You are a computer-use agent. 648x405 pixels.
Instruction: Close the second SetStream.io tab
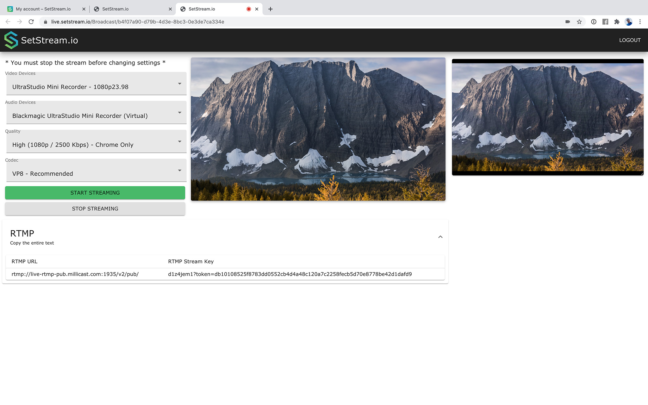170,9
